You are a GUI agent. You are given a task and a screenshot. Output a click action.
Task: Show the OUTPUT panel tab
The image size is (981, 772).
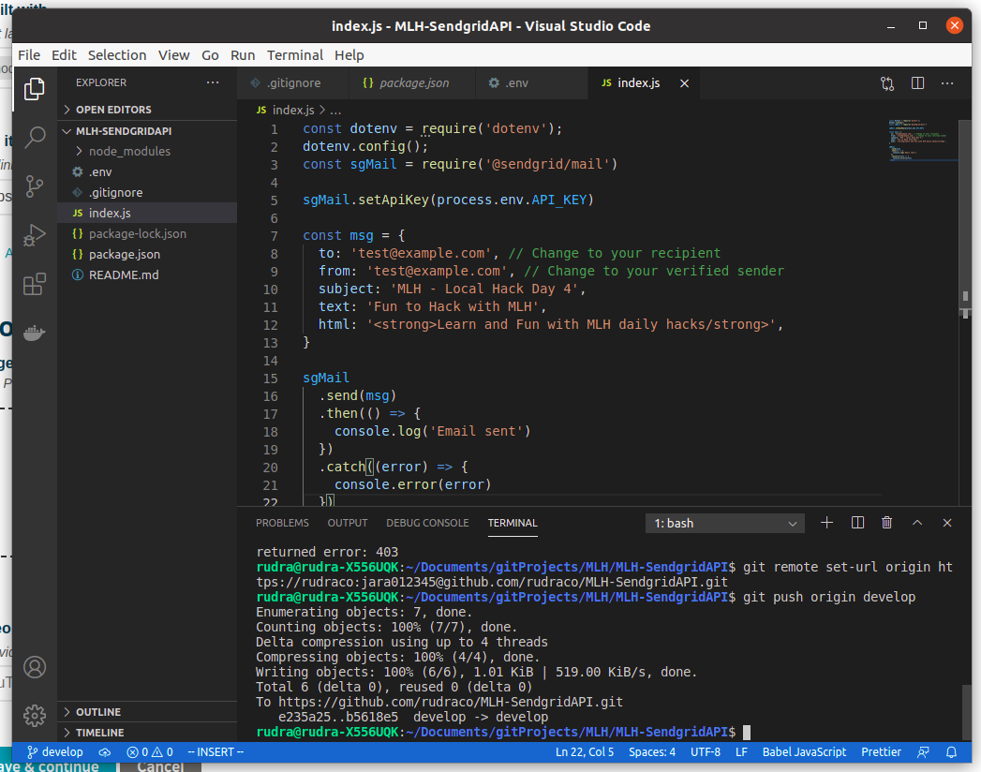pyautogui.click(x=348, y=523)
